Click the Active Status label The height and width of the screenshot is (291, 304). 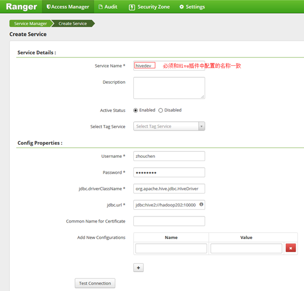pyautogui.click(x=112, y=110)
